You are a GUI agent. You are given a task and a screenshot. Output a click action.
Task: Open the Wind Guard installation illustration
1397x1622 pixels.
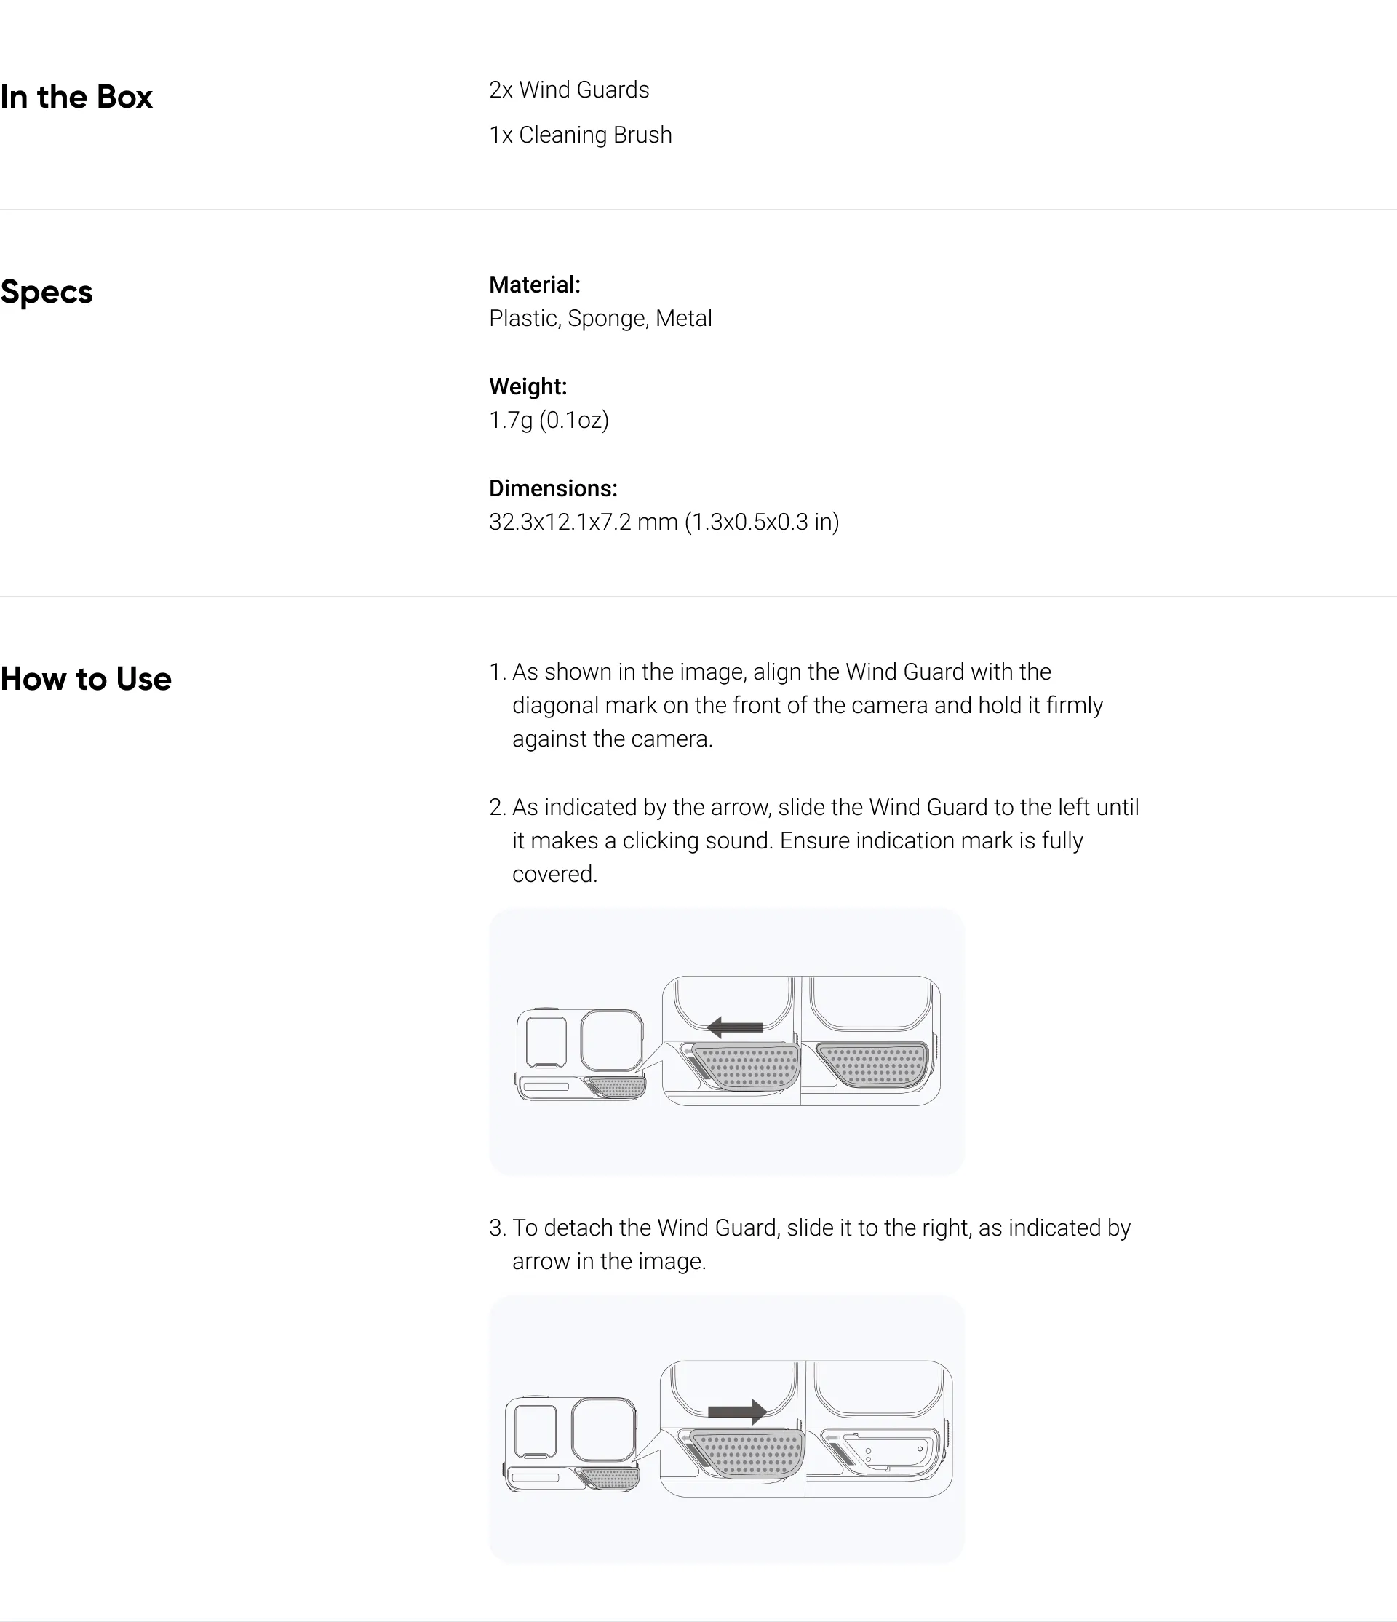tap(726, 1041)
